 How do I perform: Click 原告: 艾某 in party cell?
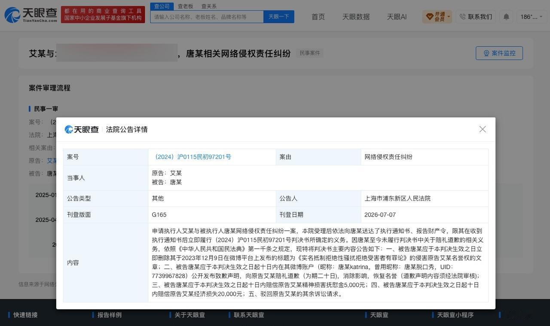[x=167, y=173]
